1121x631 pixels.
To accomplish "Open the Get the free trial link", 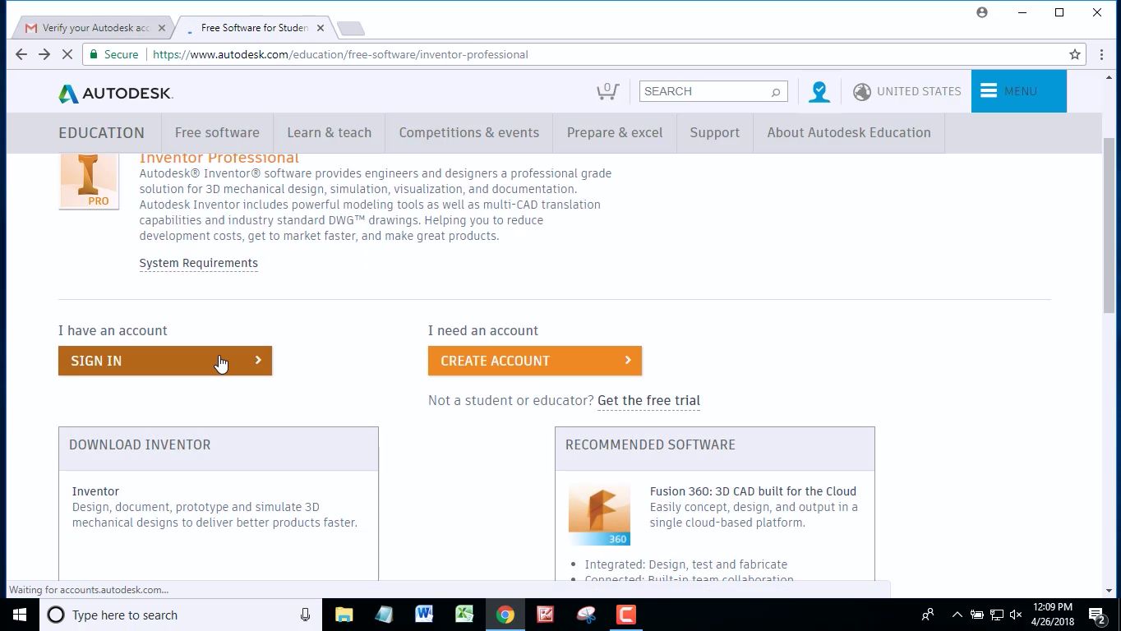I will (648, 400).
